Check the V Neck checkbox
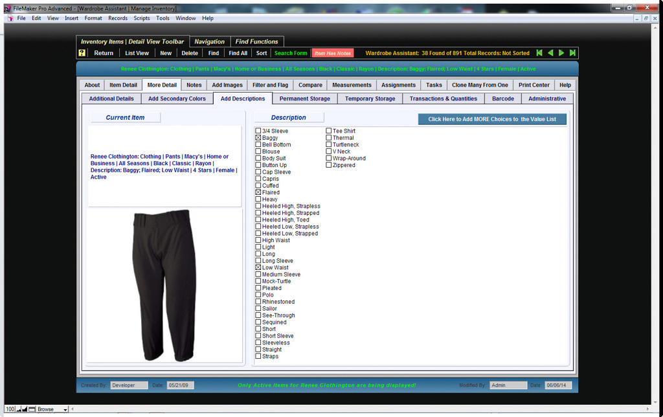Viewport: 663px width, 417px height. coord(328,152)
